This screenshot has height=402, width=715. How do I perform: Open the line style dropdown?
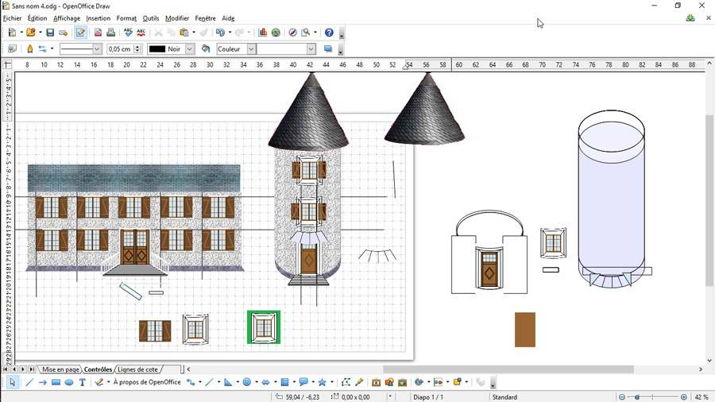pos(97,49)
